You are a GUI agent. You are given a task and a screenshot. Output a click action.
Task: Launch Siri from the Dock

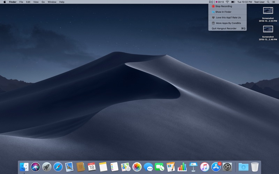coord(36,167)
